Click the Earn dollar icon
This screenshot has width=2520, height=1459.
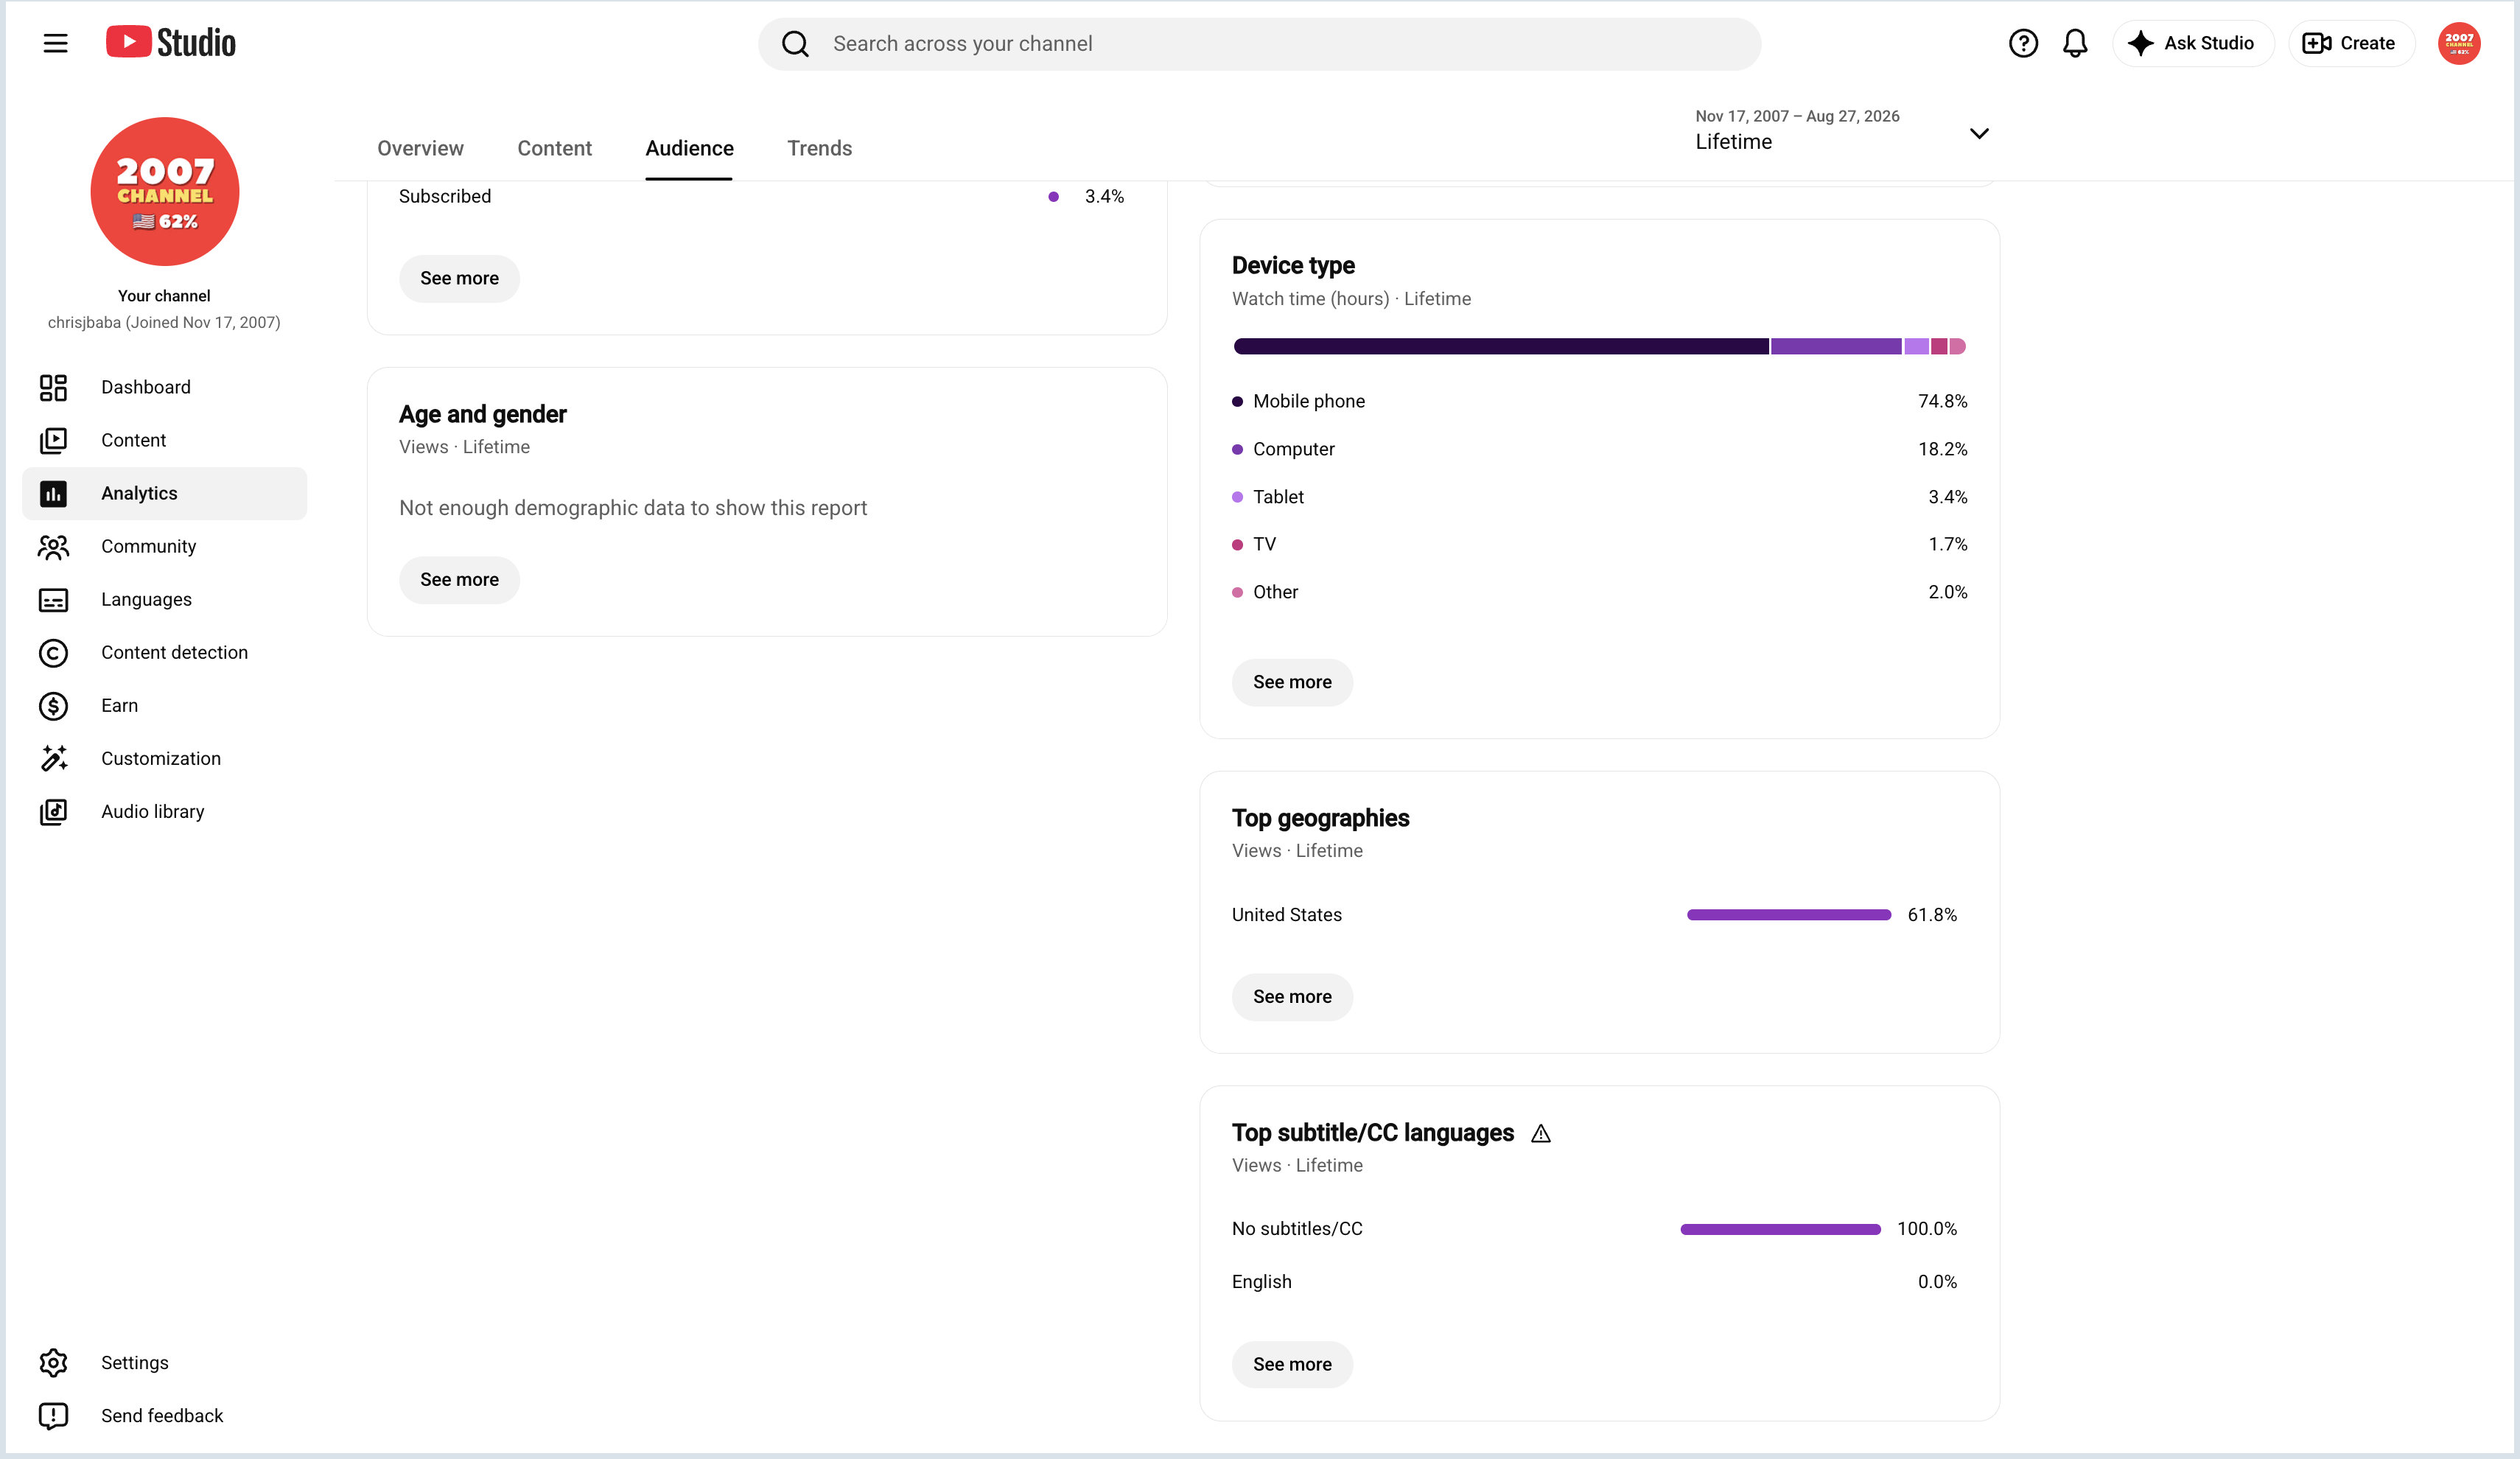[53, 705]
